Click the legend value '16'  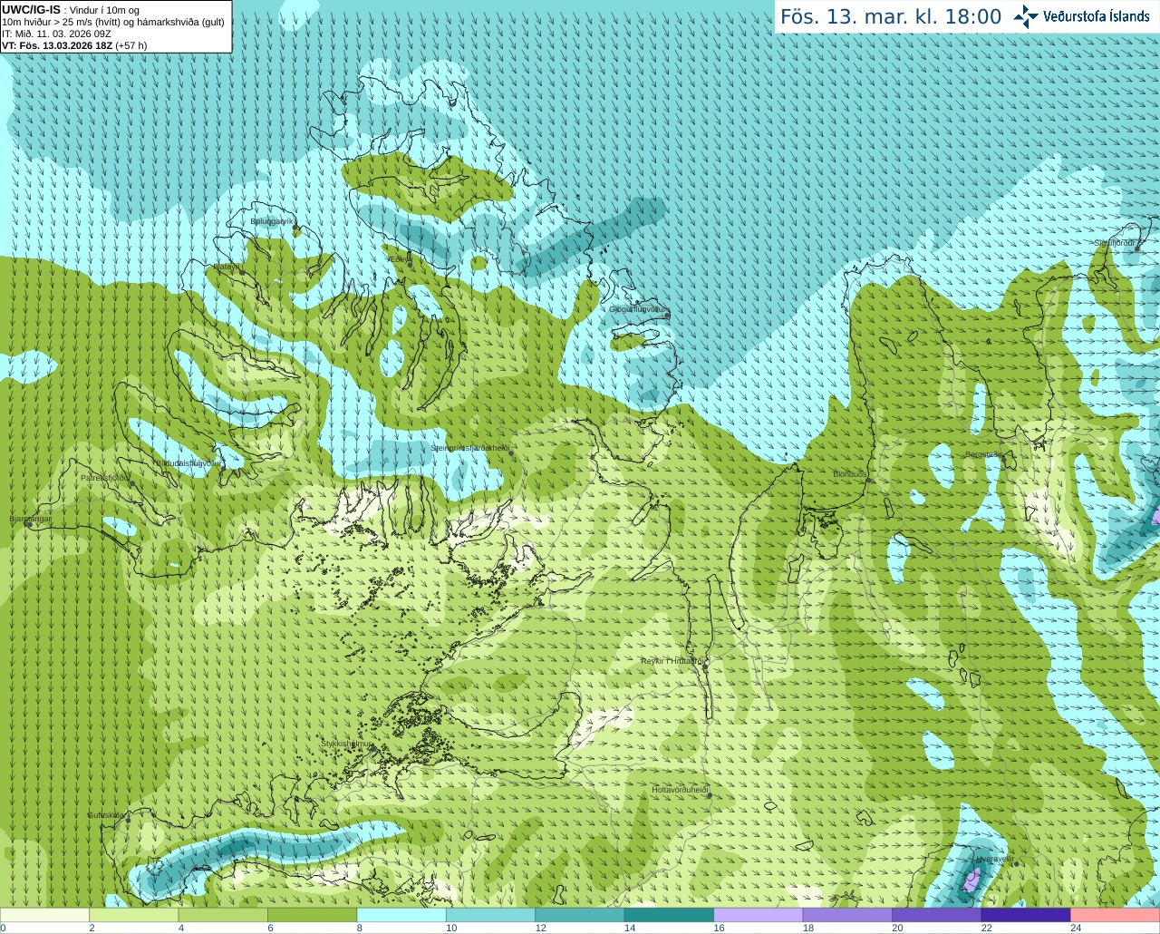719,928
